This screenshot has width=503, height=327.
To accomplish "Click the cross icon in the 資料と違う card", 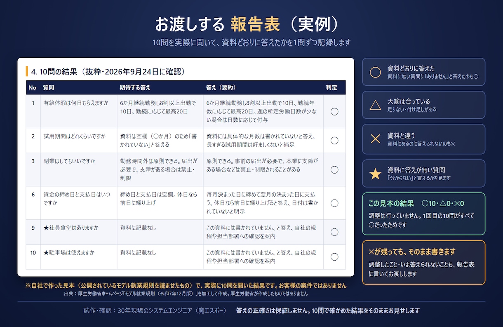I will click(x=375, y=139).
